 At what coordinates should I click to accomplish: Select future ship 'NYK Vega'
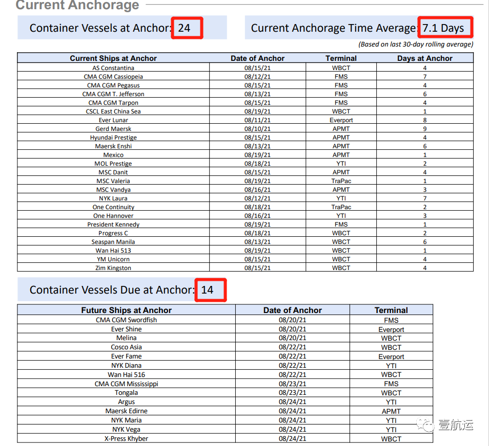(126, 429)
